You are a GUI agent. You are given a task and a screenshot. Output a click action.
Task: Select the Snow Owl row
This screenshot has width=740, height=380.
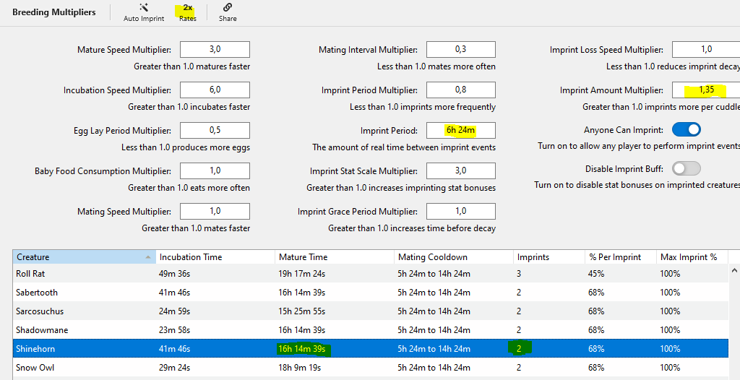pyautogui.click(x=371, y=367)
